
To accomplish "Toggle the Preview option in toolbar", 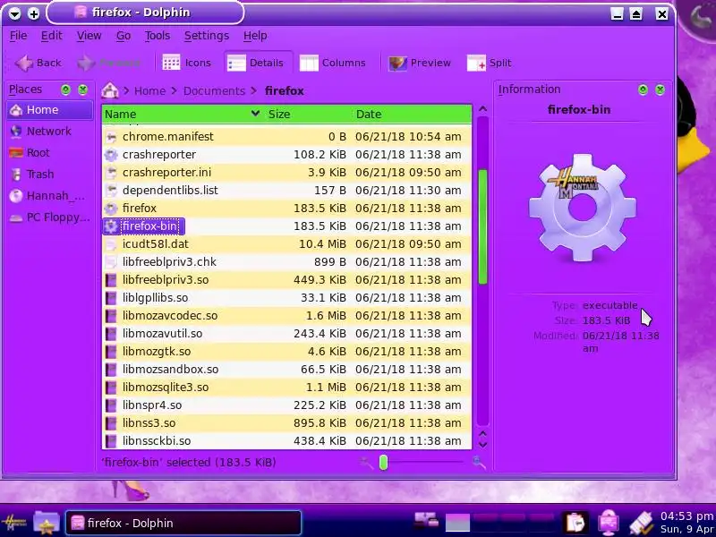I will [x=420, y=63].
